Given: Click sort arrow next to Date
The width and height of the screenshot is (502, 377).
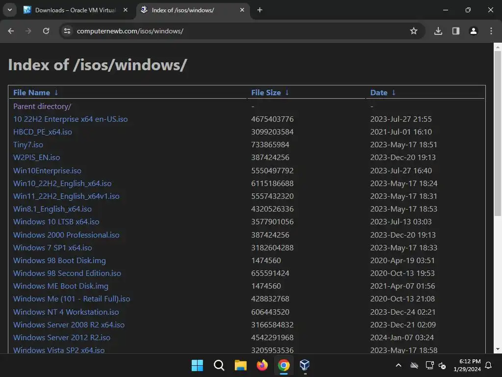Looking at the screenshot, I should pyautogui.click(x=394, y=93).
